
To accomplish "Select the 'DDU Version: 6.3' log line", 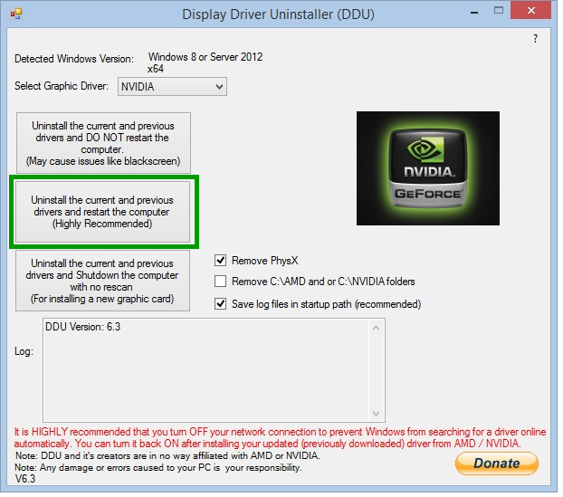I will click(x=83, y=327).
